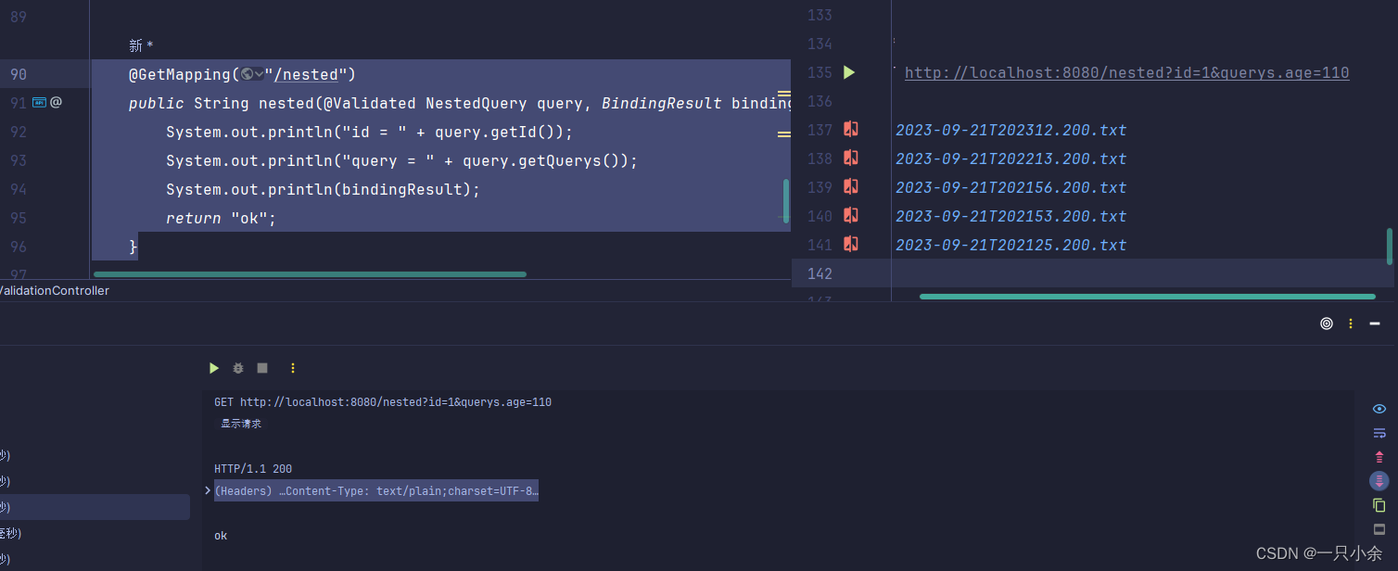Click the 显示请求 button

tap(241, 424)
